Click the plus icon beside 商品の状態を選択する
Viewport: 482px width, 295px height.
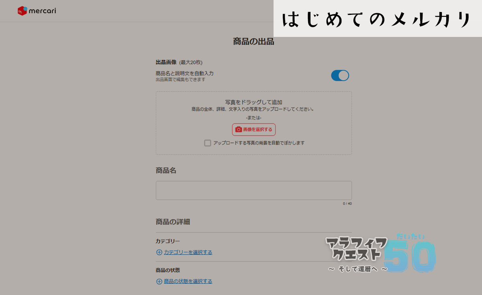point(159,281)
